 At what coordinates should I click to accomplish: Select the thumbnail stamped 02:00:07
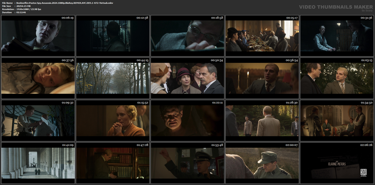(x=262, y=163)
